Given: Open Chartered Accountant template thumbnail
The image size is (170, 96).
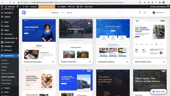Looking at the screenshot, I should coord(39,39).
